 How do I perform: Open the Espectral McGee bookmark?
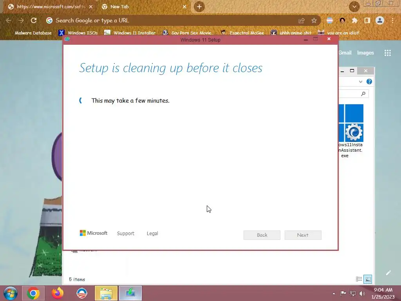coord(242,33)
